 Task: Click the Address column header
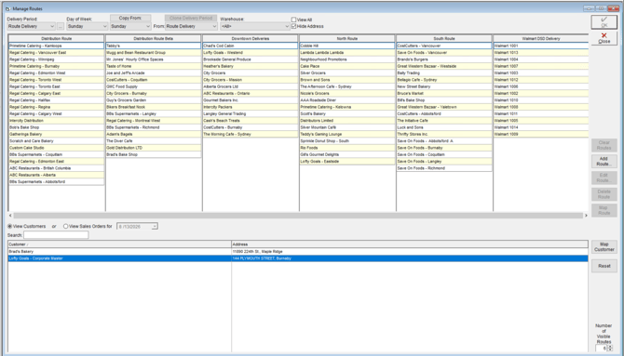410,244
